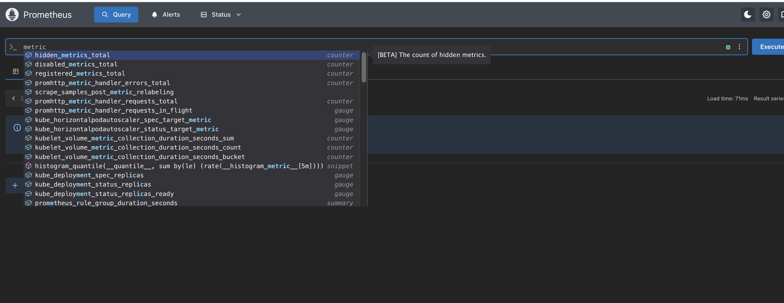Choose promhttp_metric_handler_errors_total completion
Viewport: 784px width, 303px height.
192,83
